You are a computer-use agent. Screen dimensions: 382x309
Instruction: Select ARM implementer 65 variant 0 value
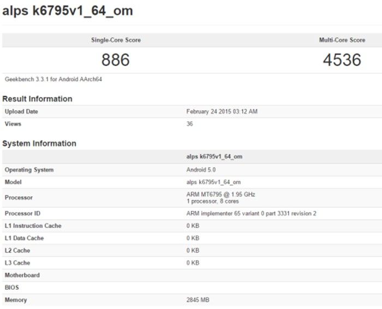coord(252,213)
